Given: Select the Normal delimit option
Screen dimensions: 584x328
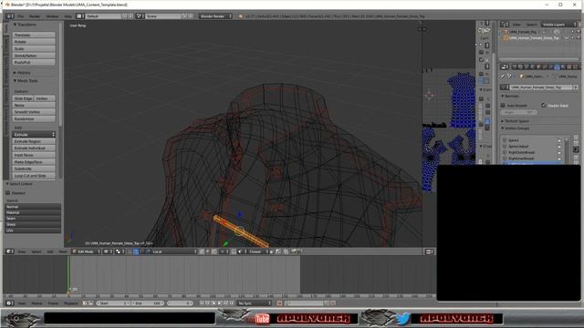Looking at the screenshot, I should click(x=33, y=207).
